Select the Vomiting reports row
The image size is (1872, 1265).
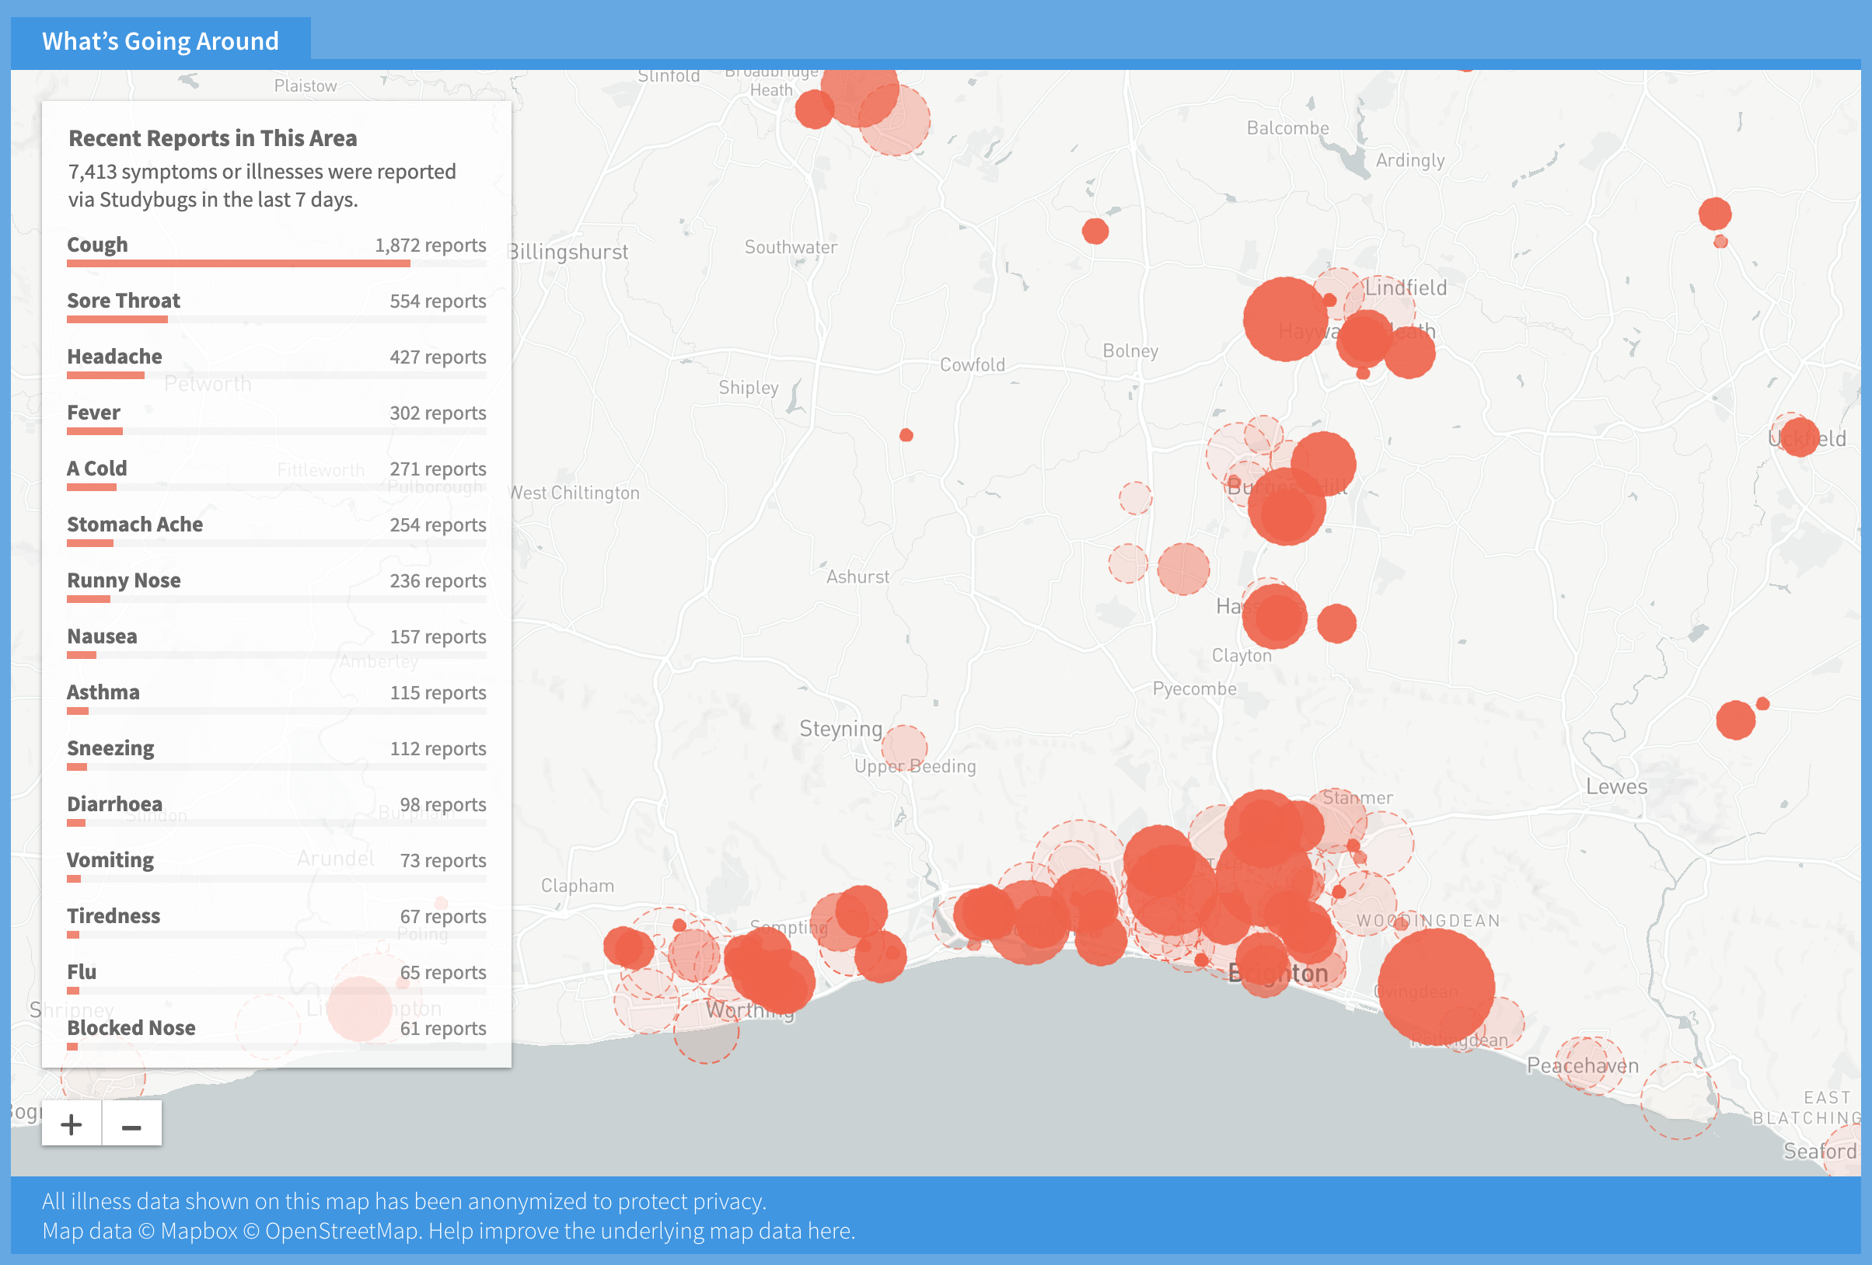pyautogui.click(x=276, y=866)
